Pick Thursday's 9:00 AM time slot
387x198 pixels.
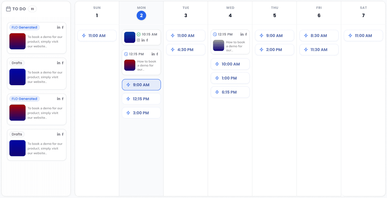275,36
